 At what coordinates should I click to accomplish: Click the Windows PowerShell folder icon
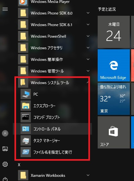point(23,36)
